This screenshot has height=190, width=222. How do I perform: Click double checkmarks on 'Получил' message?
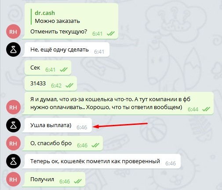(x=78, y=182)
